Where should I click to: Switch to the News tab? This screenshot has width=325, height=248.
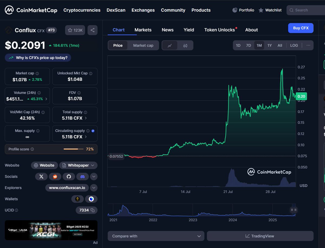pos(168,30)
